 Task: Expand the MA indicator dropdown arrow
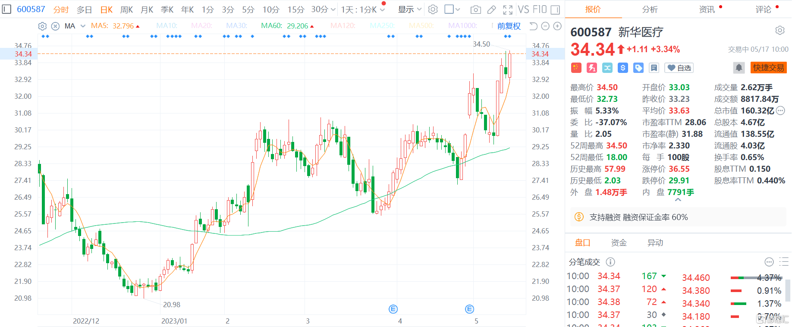click(x=83, y=26)
